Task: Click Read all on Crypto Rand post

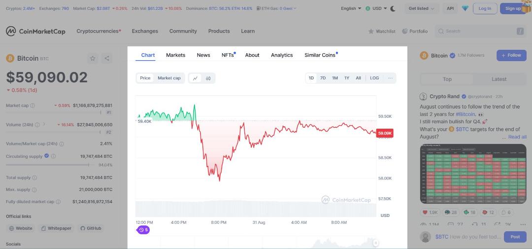Action: tap(517, 137)
